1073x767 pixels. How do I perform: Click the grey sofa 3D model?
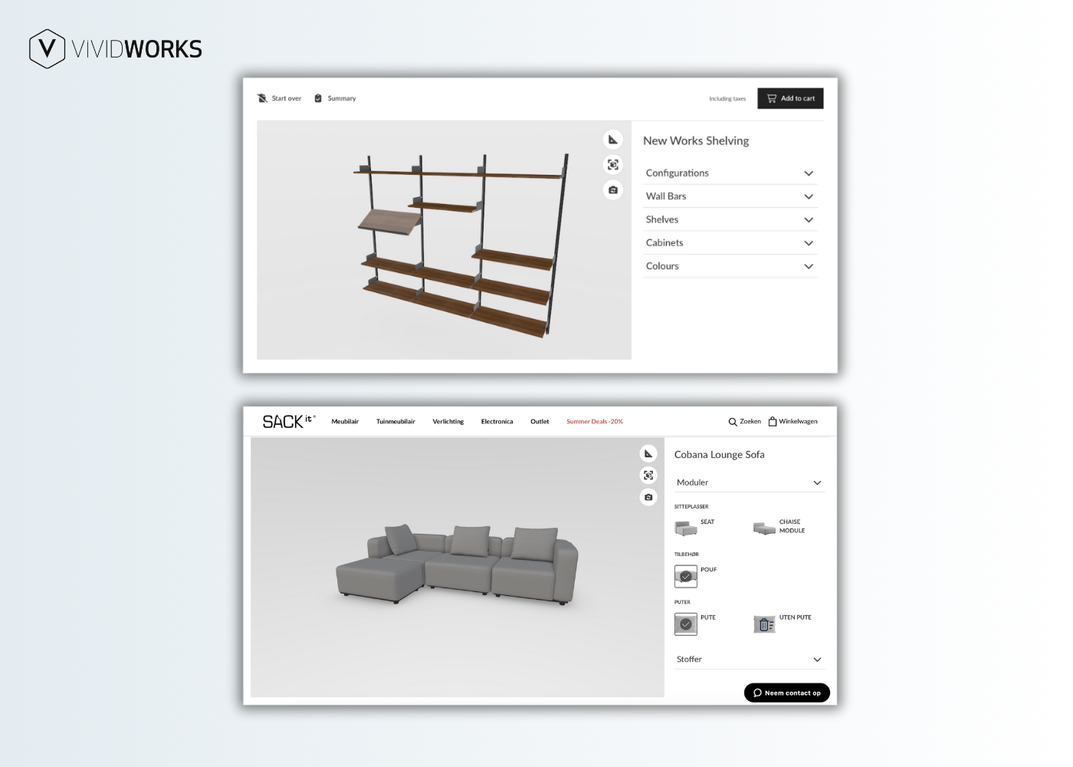coord(457,564)
